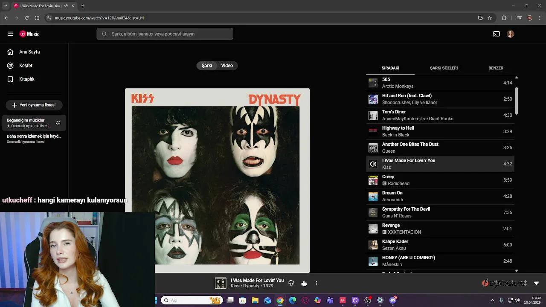Reload the browser page
Screen dimensions: 546x307
(x=26, y=18)
